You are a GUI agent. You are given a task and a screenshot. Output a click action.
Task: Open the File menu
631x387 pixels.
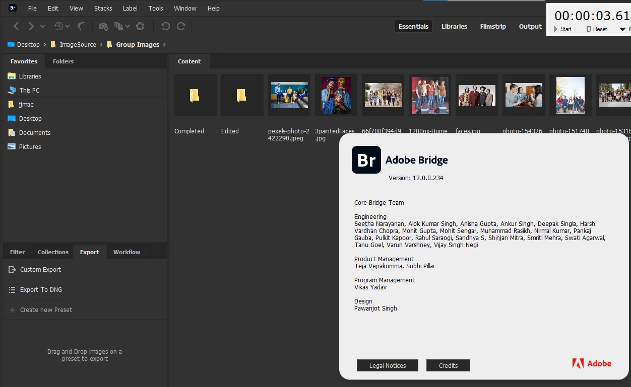[x=32, y=8]
